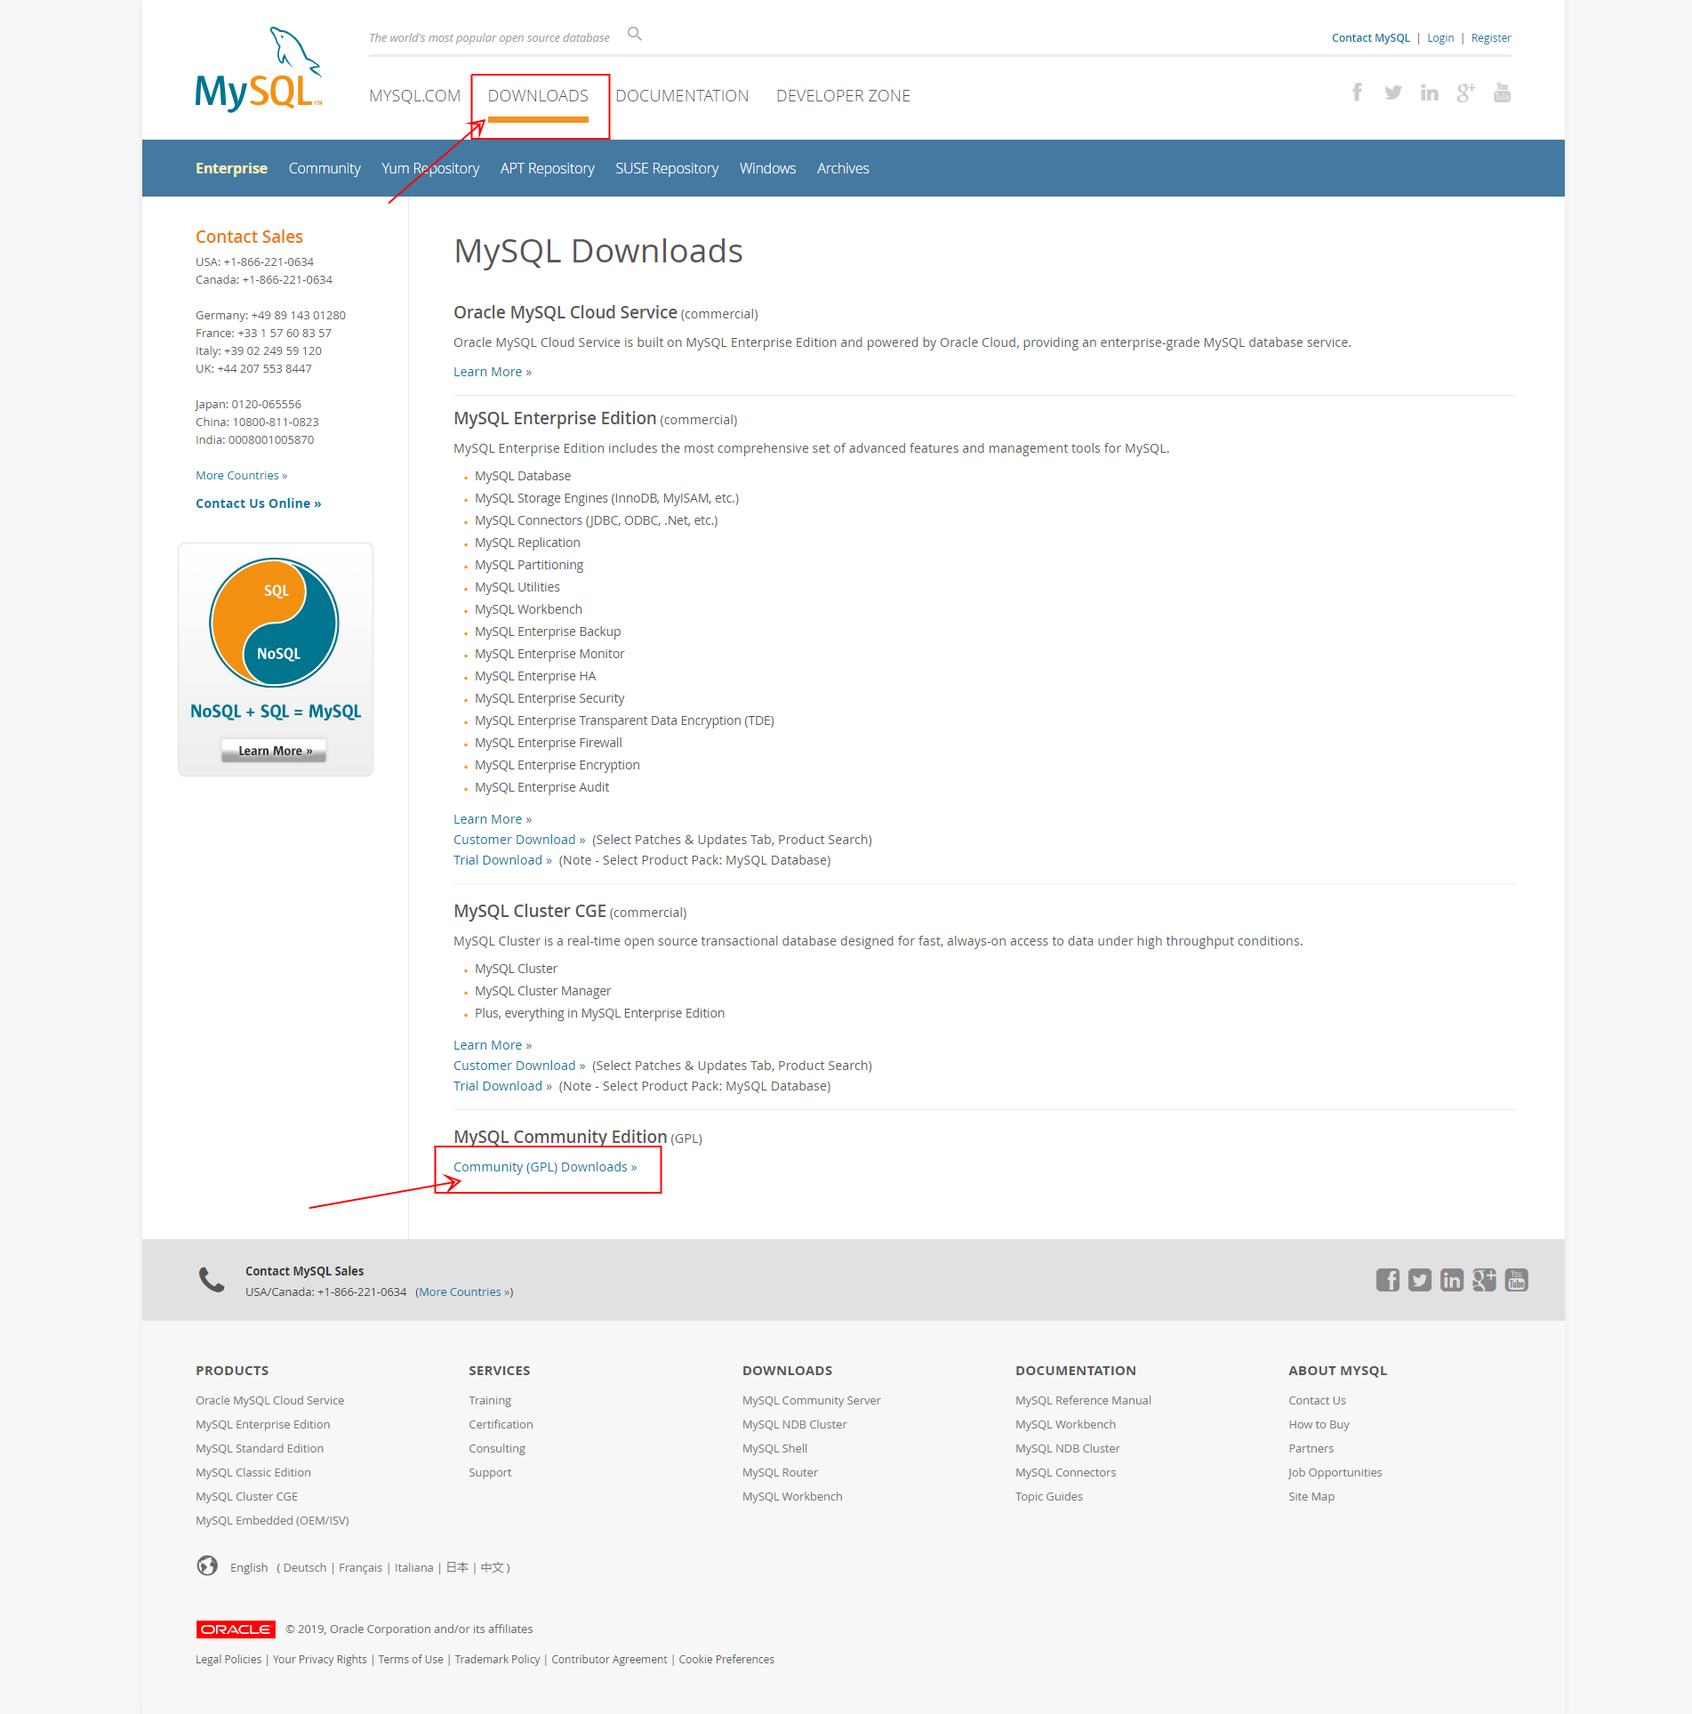Click the globe language icon
1692x1714 pixels.
[x=207, y=1566]
